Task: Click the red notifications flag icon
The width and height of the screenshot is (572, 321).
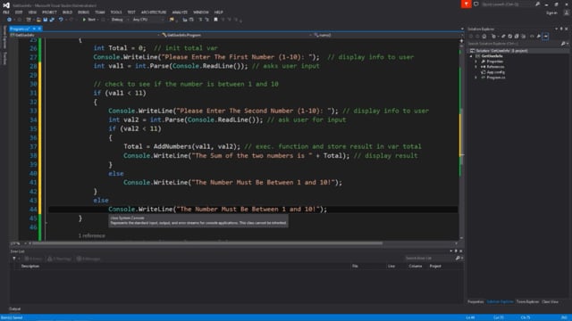Action: point(466,4)
